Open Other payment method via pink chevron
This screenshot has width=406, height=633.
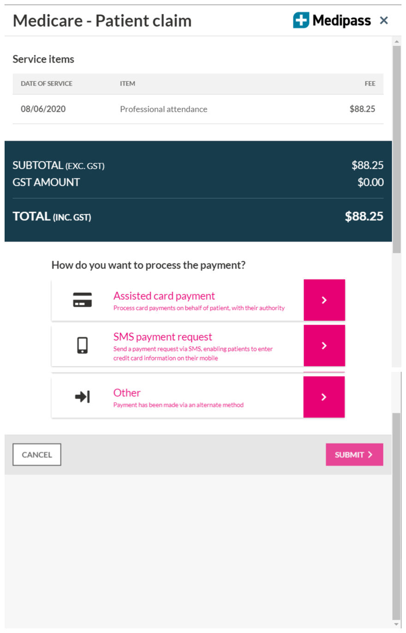pyautogui.click(x=324, y=397)
